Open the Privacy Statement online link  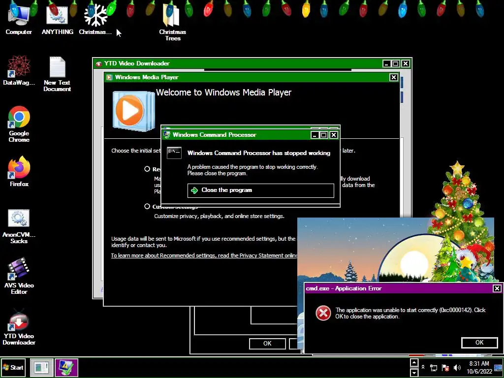[x=204, y=255]
